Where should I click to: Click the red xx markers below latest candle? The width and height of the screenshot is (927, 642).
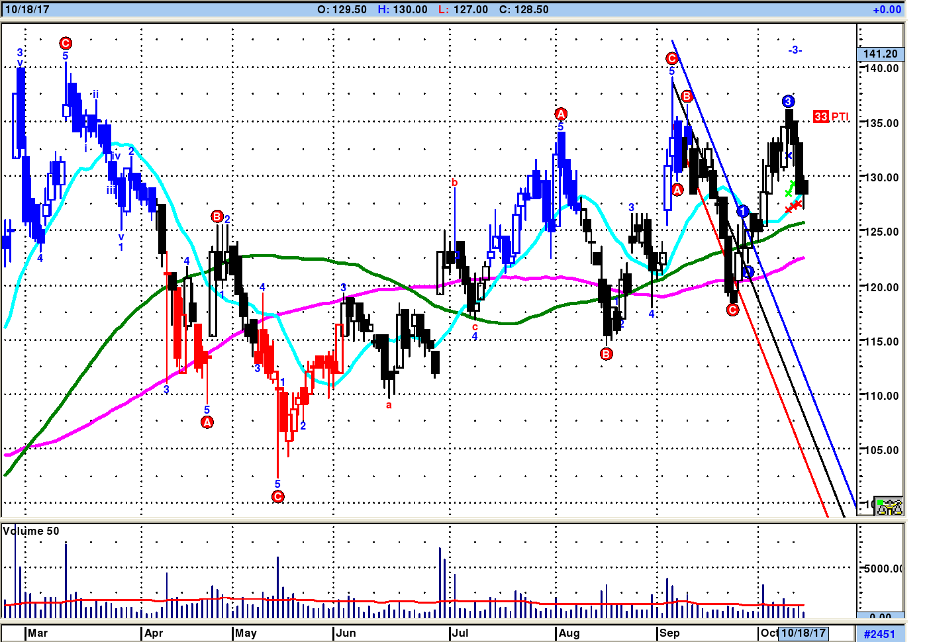coord(793,207)
